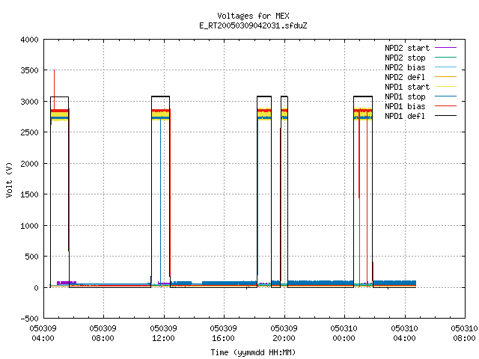Select the E_RT20050309042031.sfduZ filename subtitle
The width and height of the screenshot is (479, 359).
coord(253,25)
